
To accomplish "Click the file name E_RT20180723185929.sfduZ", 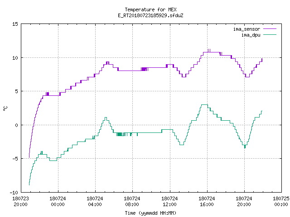I will 150,15.
